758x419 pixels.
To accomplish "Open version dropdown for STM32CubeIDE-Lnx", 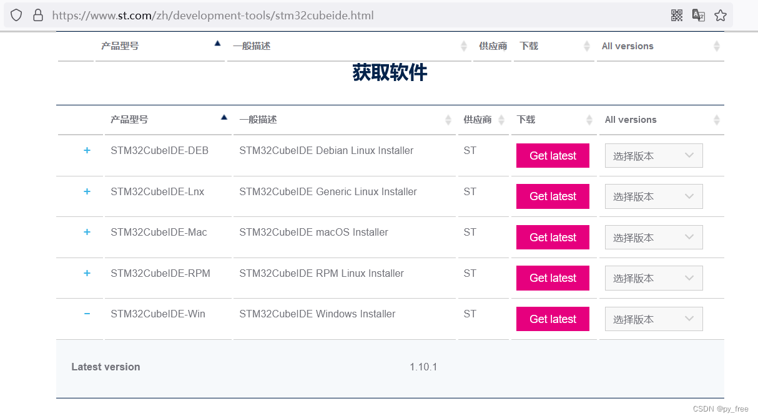I will coord(654,196).
